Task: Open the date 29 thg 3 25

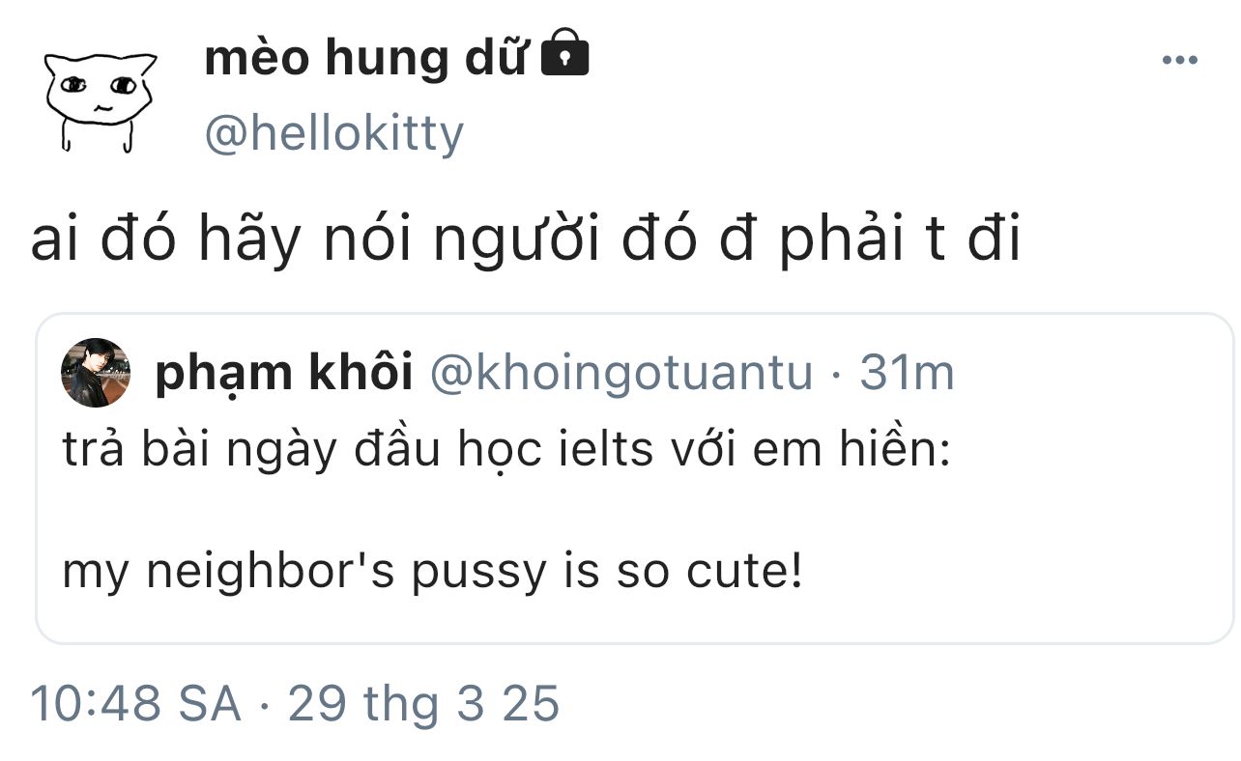Action: click(x=423, y=704)
